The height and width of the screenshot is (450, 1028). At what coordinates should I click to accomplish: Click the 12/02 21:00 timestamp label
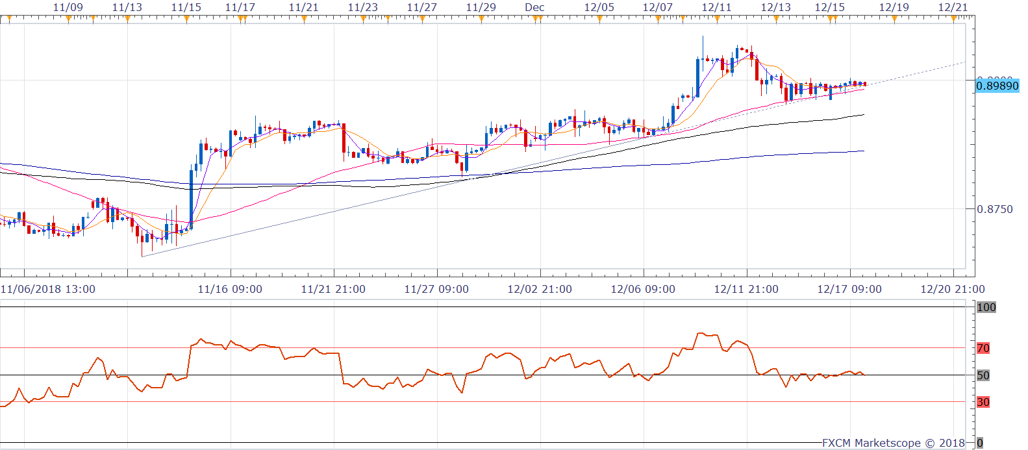(540, 289)
